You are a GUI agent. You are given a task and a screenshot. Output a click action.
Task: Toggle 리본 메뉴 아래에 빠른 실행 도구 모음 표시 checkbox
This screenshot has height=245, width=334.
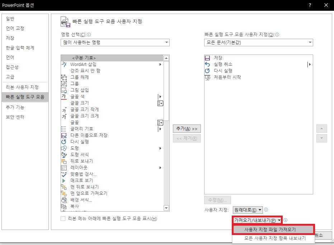63,218
